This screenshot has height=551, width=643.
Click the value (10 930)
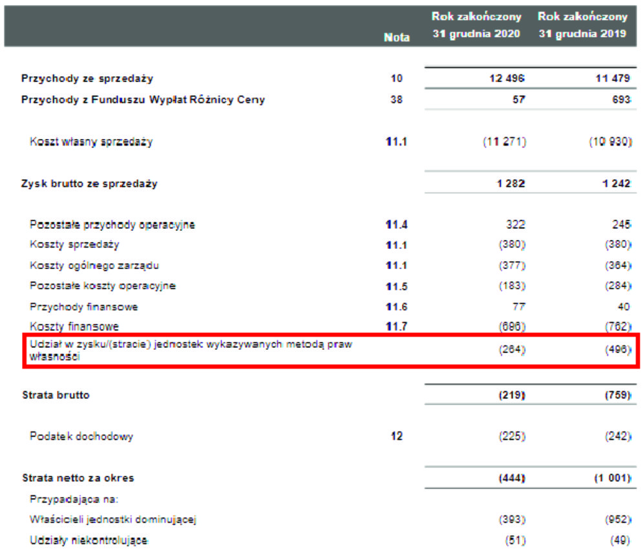click(611, 142)
